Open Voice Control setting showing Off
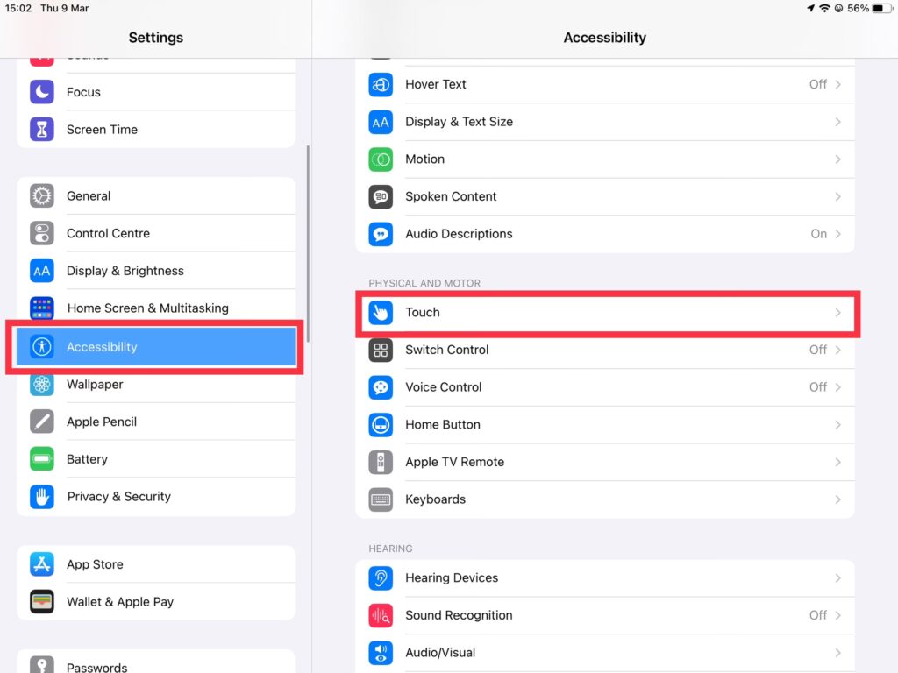 [x=604, y=387]
